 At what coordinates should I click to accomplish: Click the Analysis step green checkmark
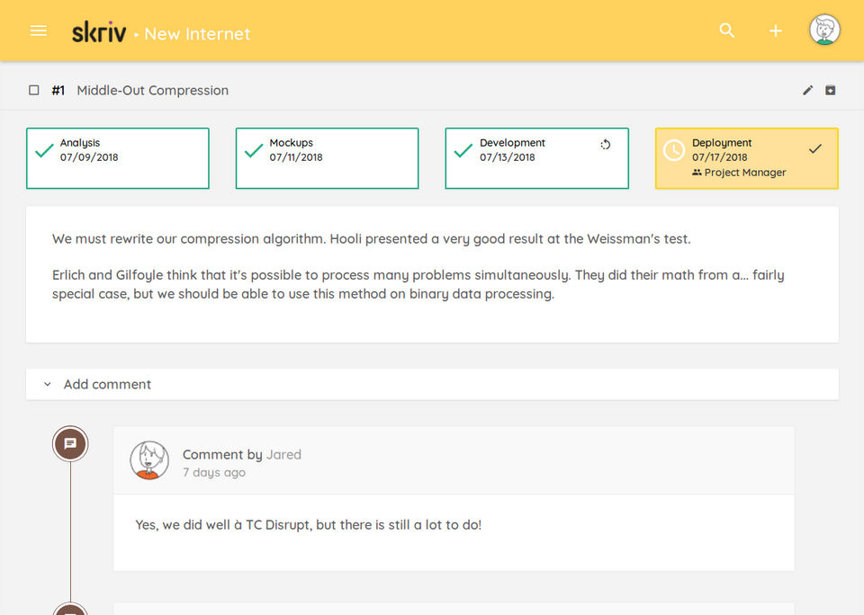[44, 150]
